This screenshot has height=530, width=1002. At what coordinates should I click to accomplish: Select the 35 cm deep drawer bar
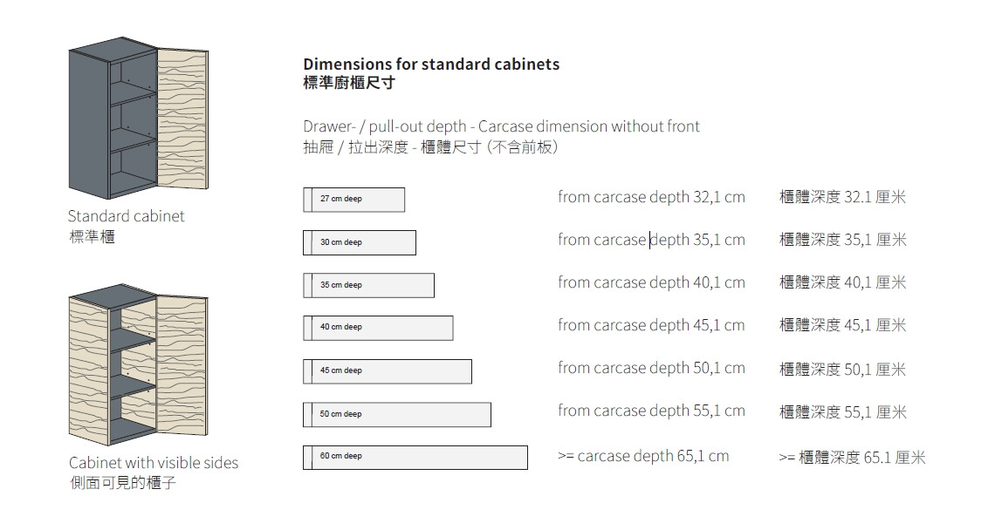(368, 285)
